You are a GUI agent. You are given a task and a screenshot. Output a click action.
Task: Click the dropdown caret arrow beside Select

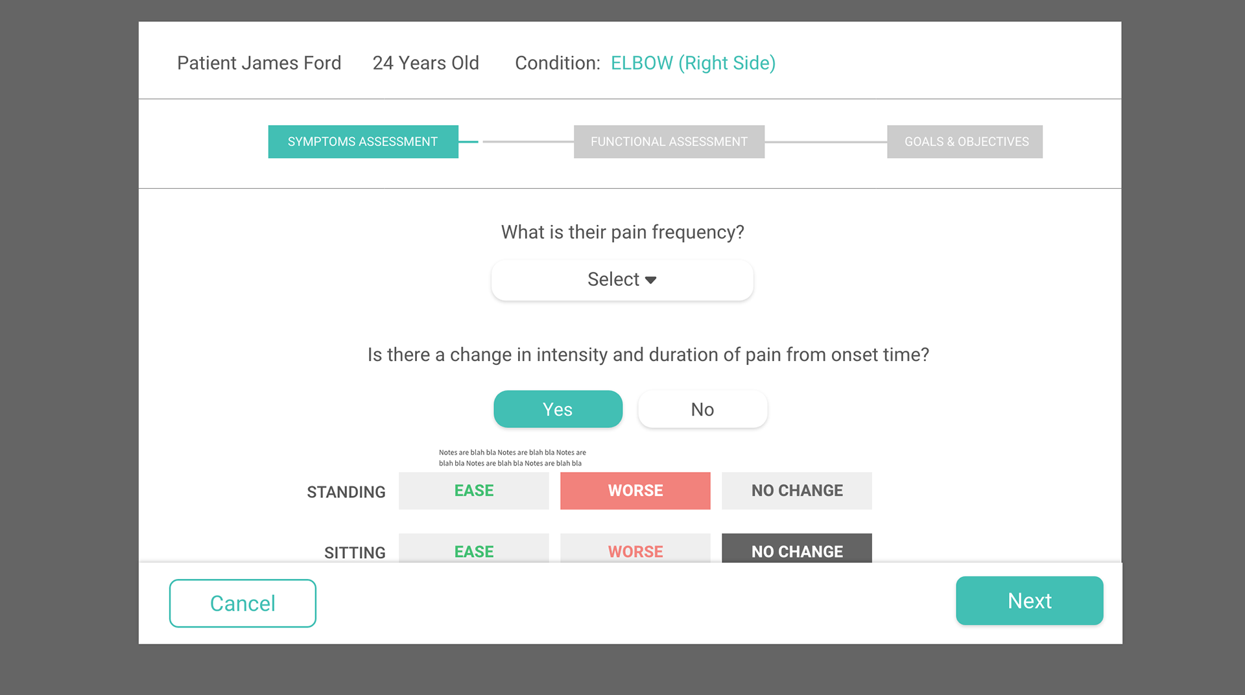click(x=651, y=280)
